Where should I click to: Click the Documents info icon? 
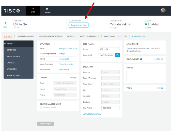[141, 59]
